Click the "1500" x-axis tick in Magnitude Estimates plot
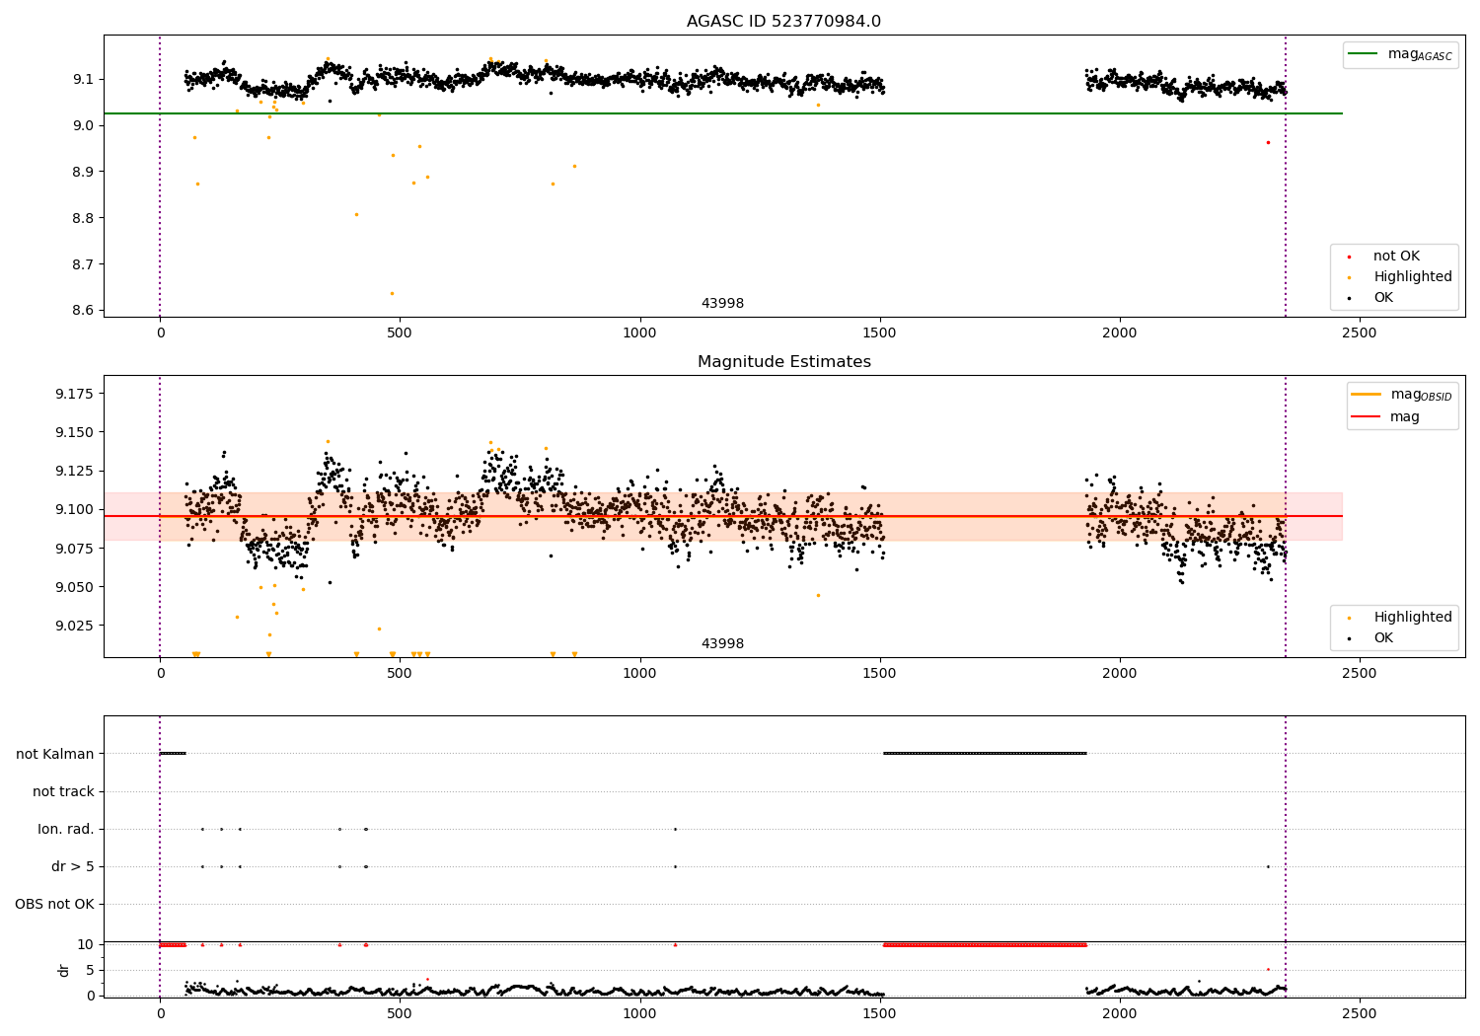The width and height of the screenshot is (1480, 1036). [879, 674]
